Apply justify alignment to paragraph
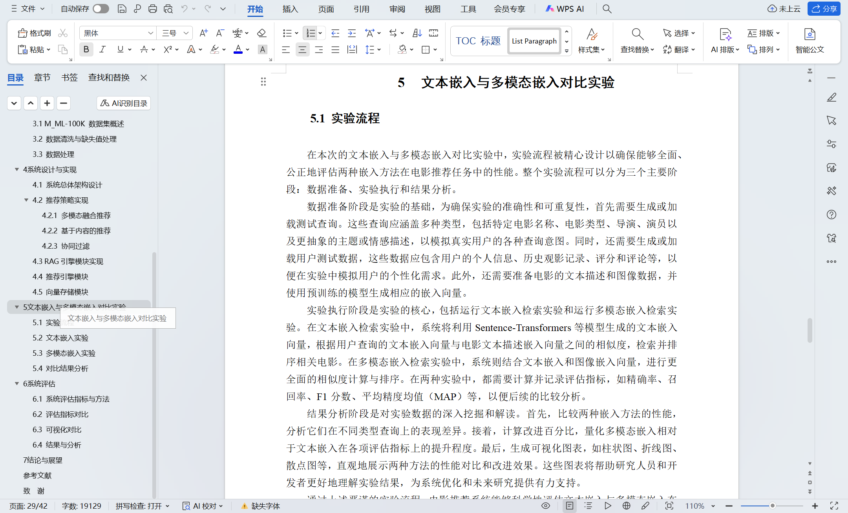This screenshot has width=848, height=513. point(335,49)
